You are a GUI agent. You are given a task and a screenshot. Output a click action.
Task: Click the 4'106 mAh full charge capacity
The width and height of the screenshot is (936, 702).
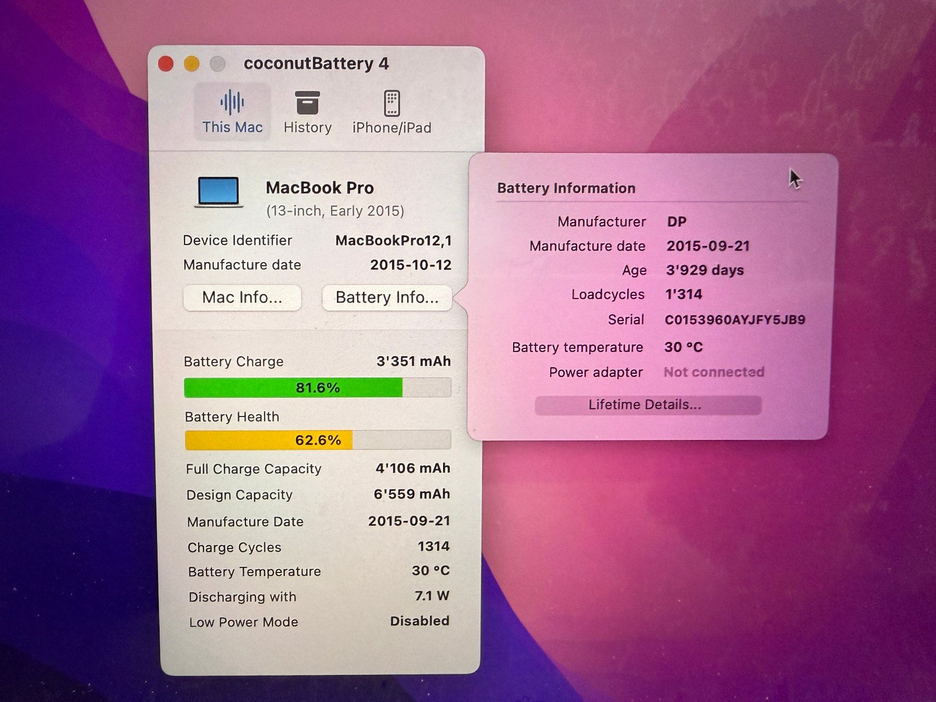[x=413, y=468]
